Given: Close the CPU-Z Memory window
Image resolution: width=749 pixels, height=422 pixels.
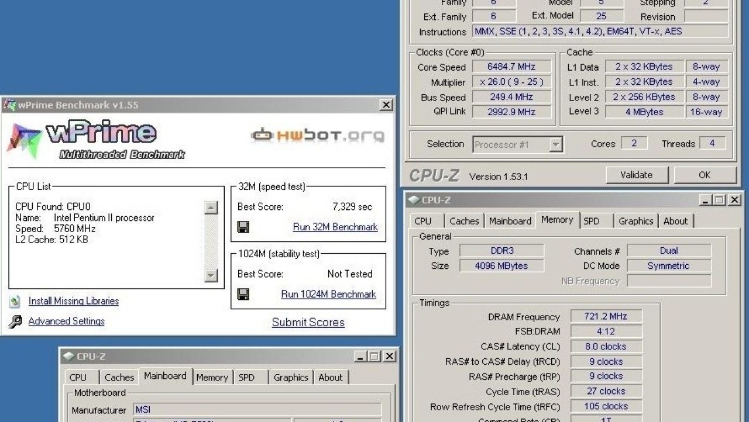Looking at the screenshot, I should pyautogui.click(x=734, y=200).
